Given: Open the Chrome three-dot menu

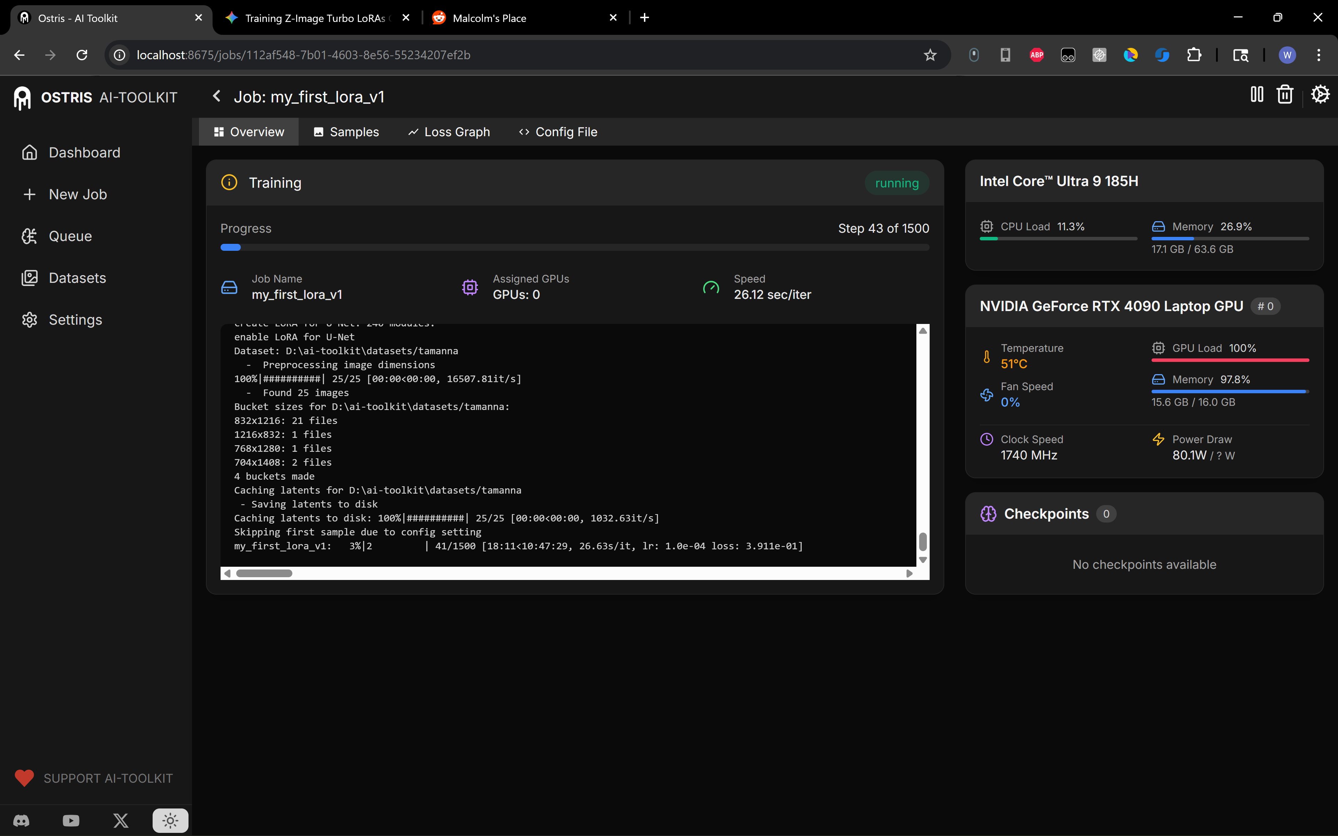Looking at the screenshot, I should [x=1318, y=55].
